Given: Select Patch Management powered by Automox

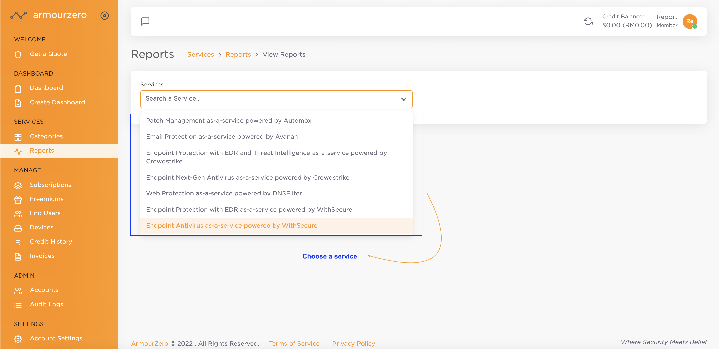Looking at the screenshot, I should pos(276,120).
